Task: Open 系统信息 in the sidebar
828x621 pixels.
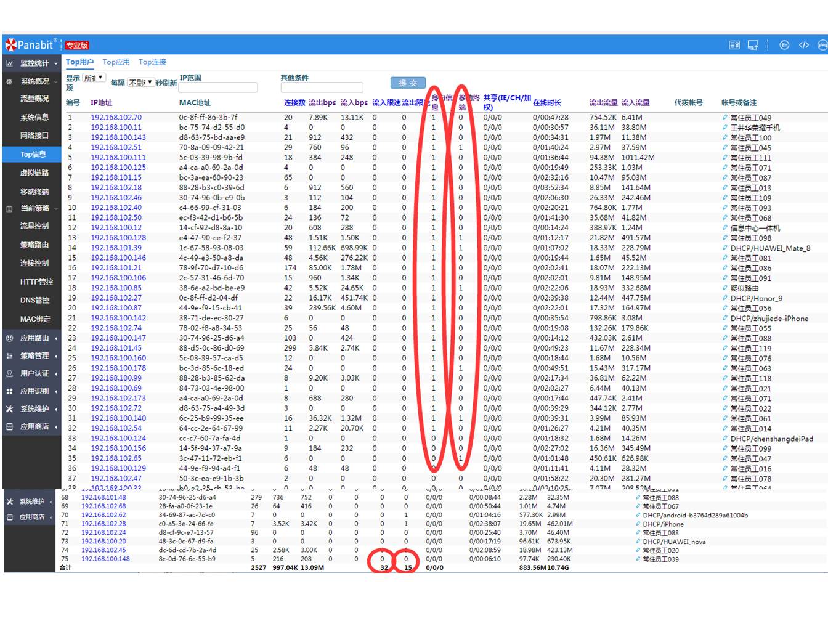Action: (34, 117)
